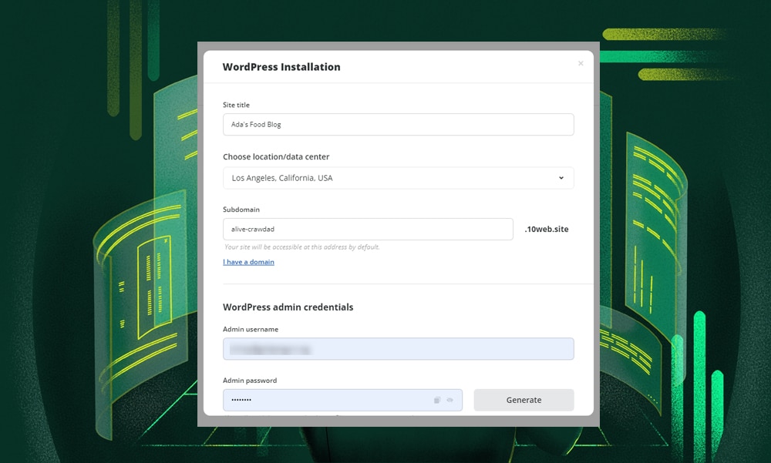This screenshot has width=771, height=463.
Task: Close the WordPress Installation dialog
Action: pos(581,64)
